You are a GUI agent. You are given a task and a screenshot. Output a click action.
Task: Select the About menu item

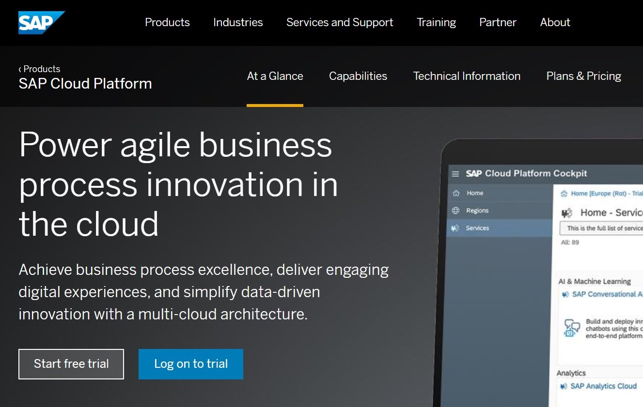click(x=555, y=22)
